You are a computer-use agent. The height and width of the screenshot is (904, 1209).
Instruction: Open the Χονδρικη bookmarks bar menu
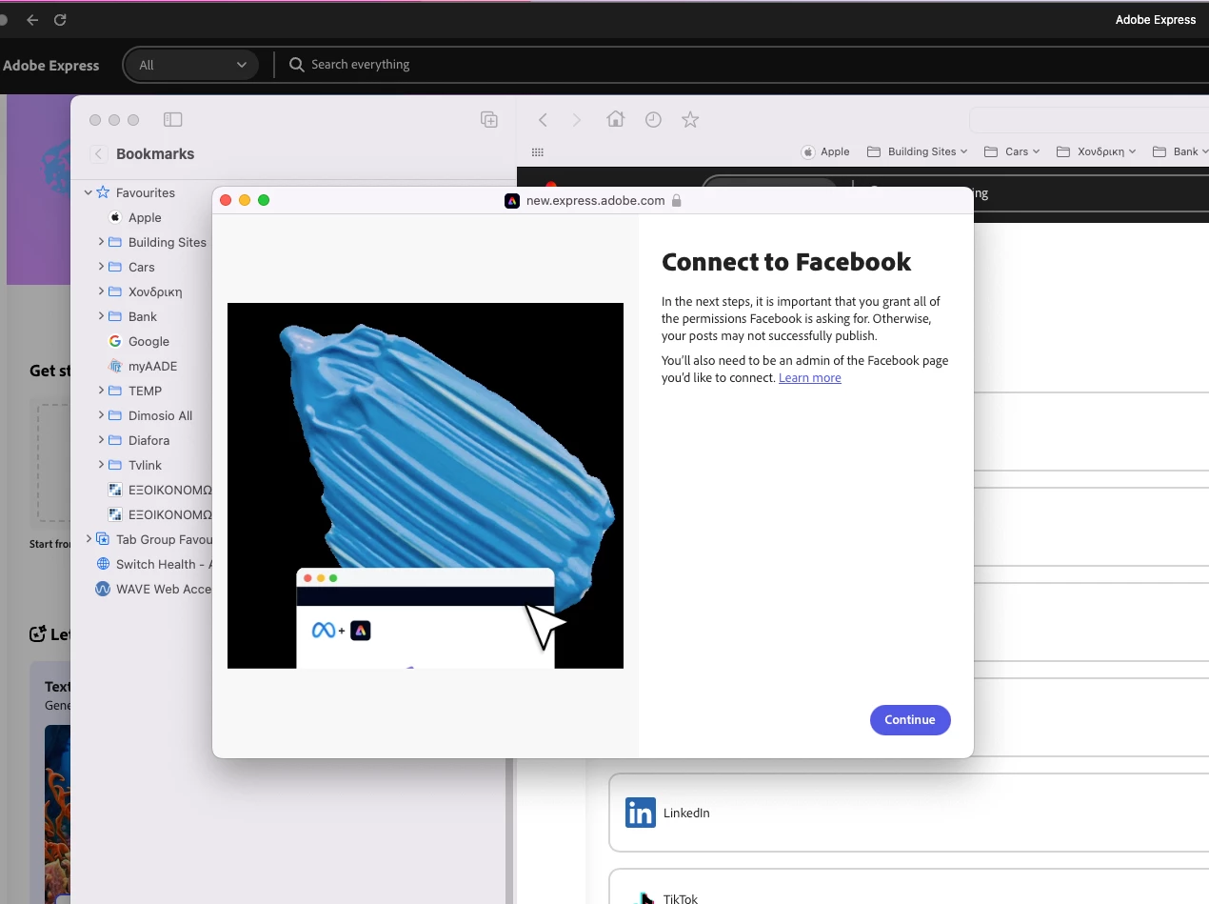[1096, 151]
